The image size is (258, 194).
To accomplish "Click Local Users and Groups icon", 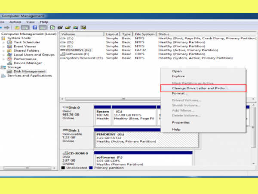I will [x=9, y=55].
